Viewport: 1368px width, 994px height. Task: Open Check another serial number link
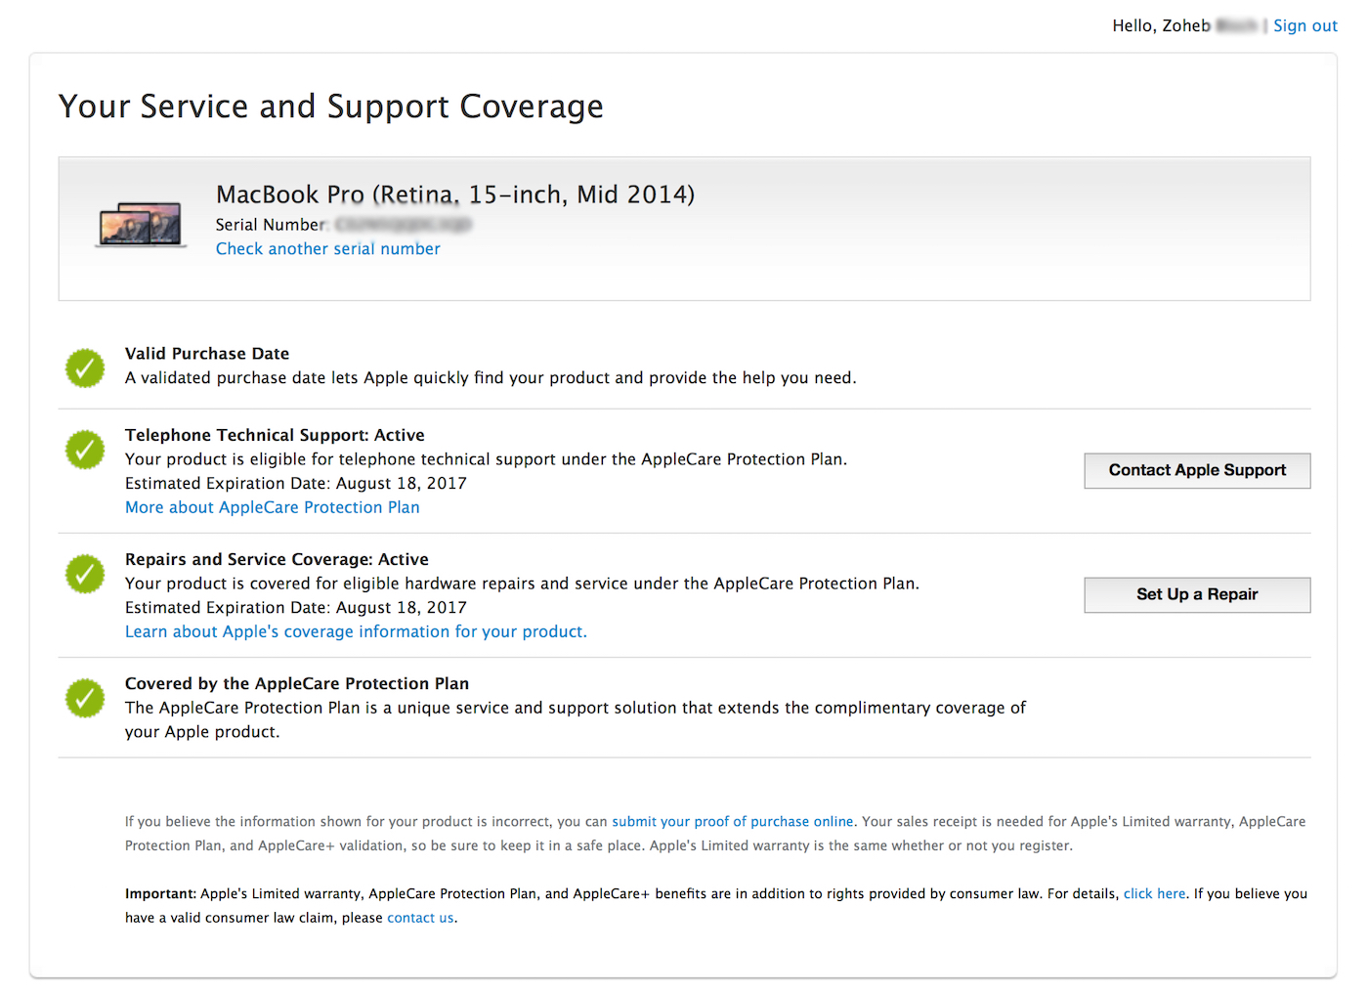327,249
